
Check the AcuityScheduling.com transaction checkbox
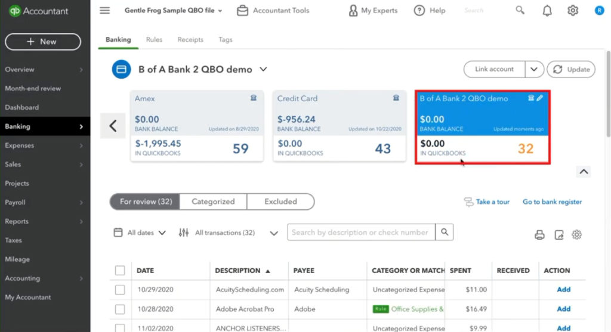click(x=120, y=290)
